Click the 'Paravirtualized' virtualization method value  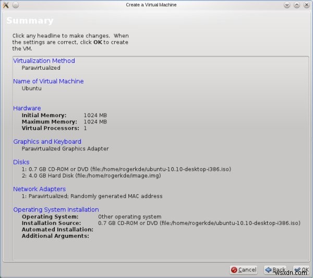[41, 68]
